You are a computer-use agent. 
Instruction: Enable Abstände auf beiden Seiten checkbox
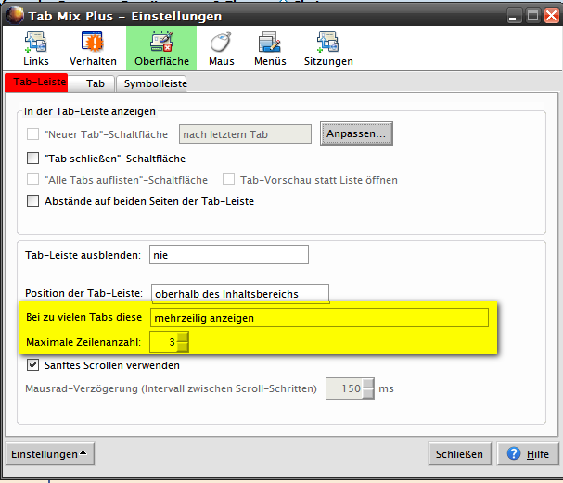[x=32, y=200]
